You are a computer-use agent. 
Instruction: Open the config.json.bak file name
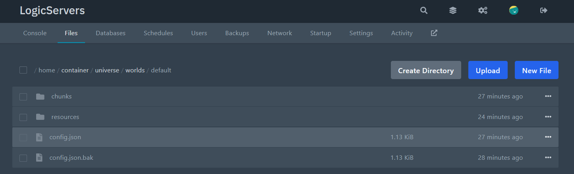(x=72, y=158)
